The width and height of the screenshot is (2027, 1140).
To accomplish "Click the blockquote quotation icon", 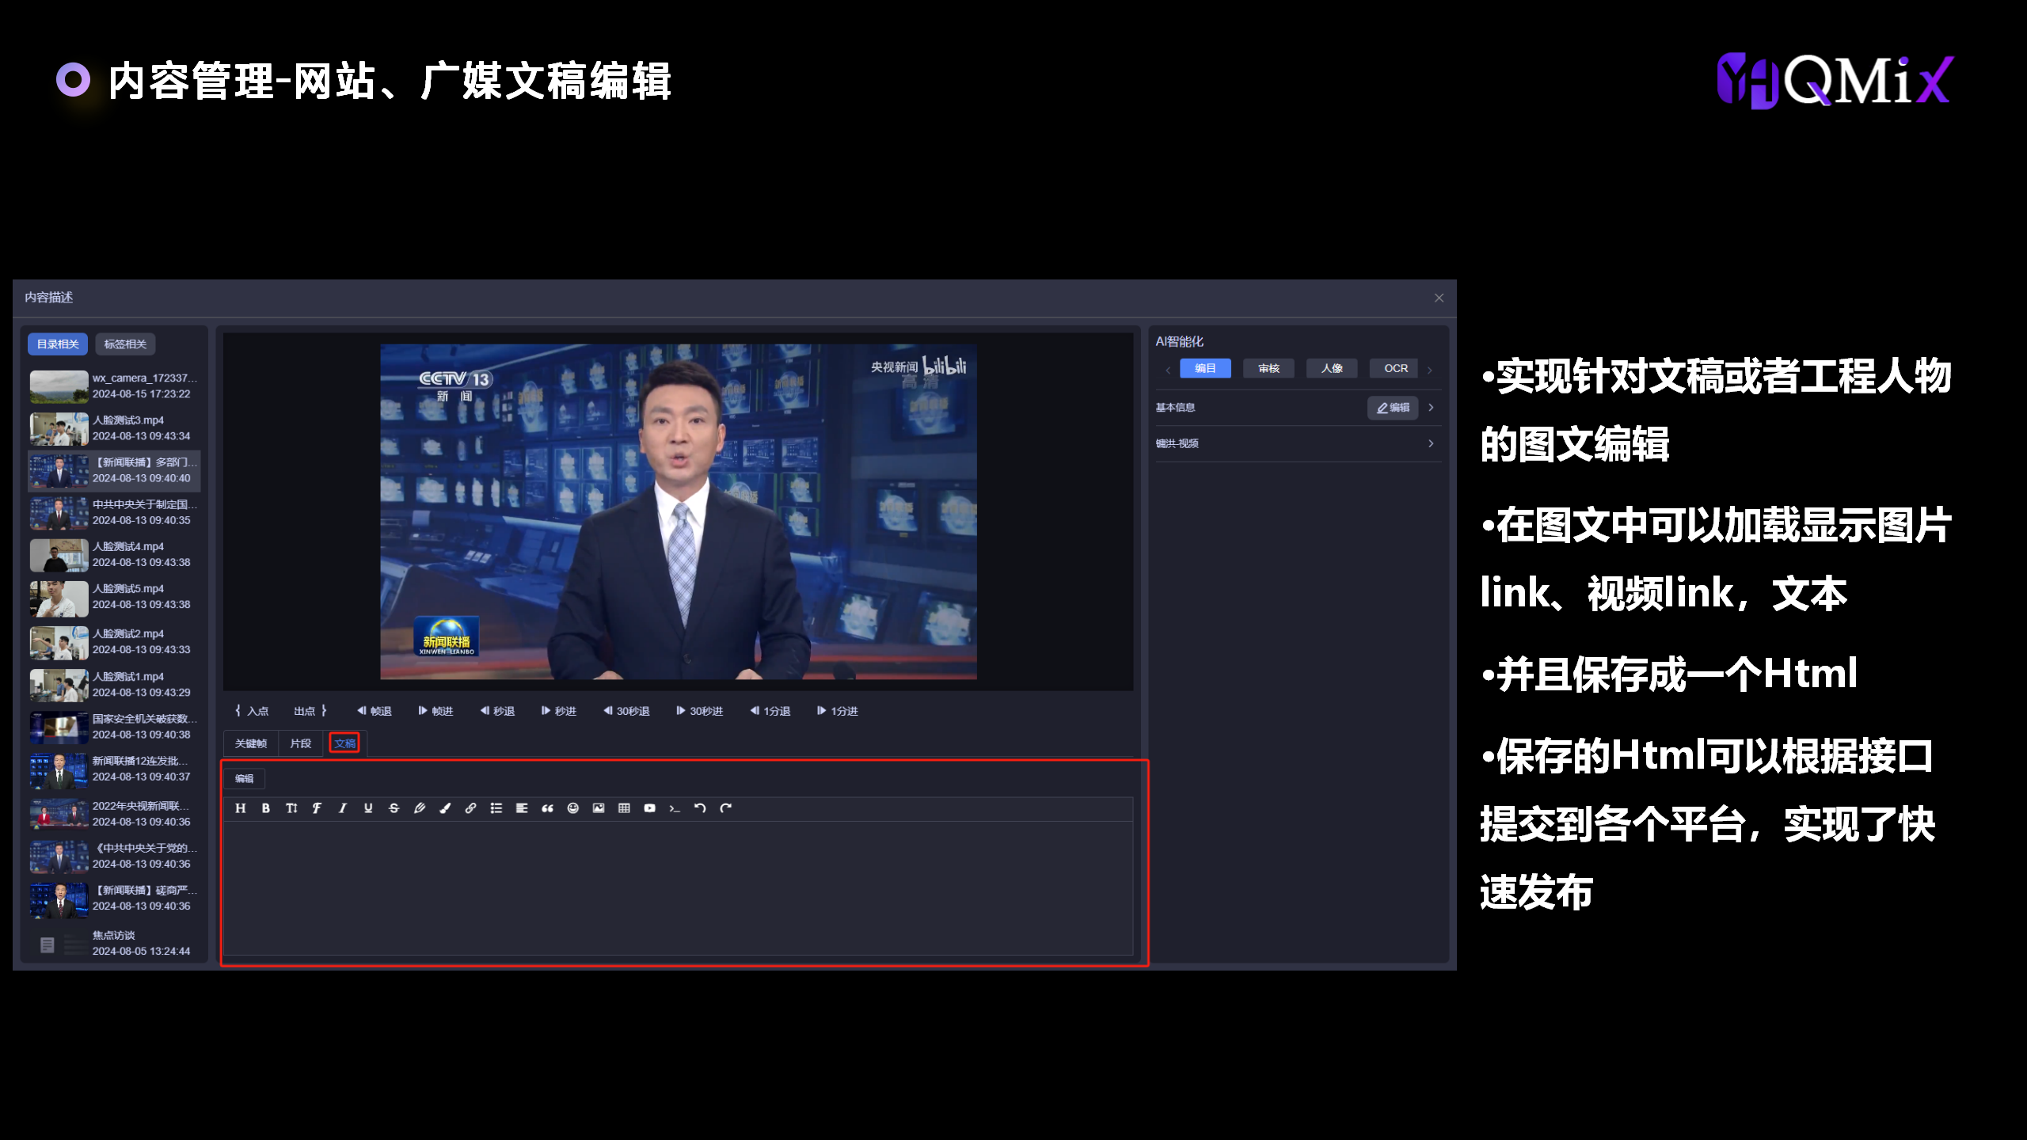I will [x=547, y=808].
